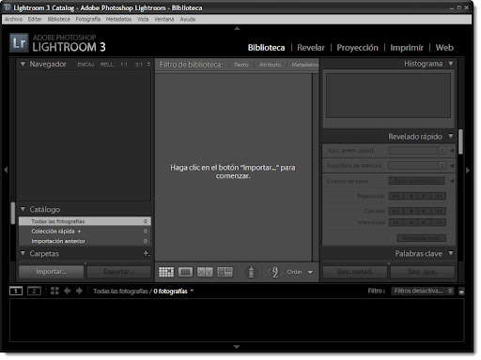
Task: Expand Palabras clave panel
Action: (x=451, y=253)
